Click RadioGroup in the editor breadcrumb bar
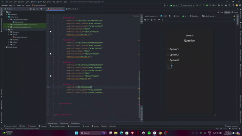Screen dimensions: 242x136 (x=64, y=124)
